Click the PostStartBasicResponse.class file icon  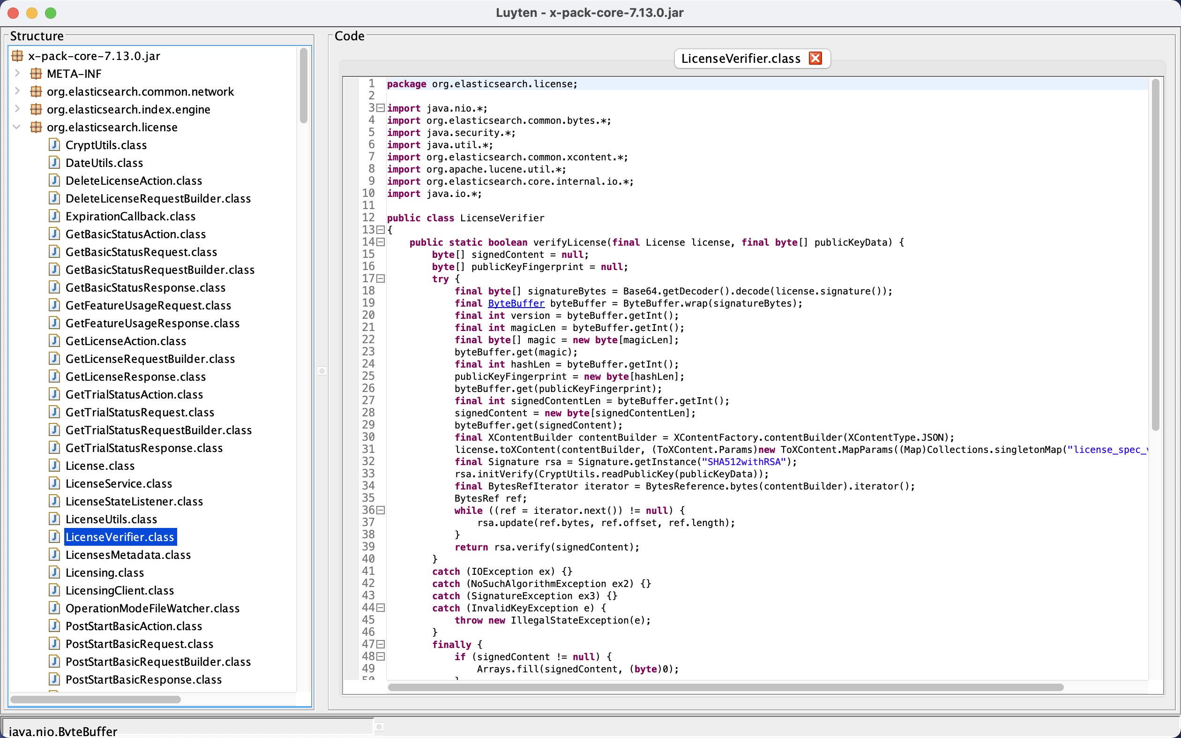pos(55,679)
